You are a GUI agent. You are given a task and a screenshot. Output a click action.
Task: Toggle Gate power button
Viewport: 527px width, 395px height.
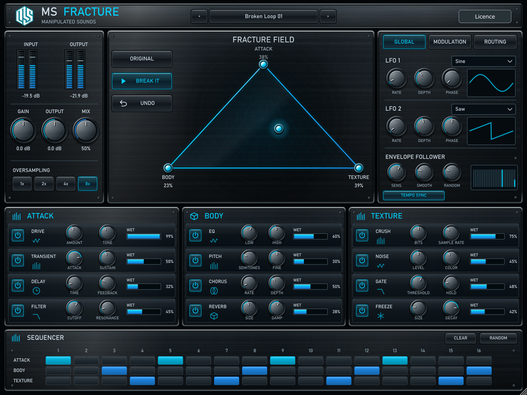click(x=362, y=285)
